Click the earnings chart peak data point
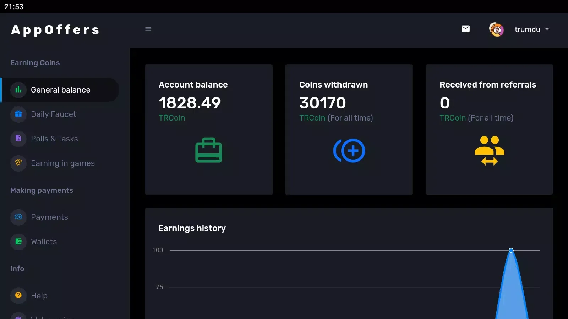 [x=511, y=251]
